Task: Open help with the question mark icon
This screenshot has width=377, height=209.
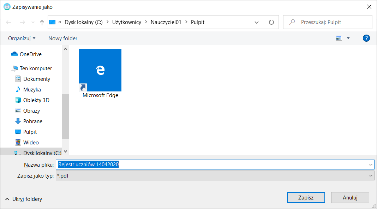Action: click(x=366, y=38)
